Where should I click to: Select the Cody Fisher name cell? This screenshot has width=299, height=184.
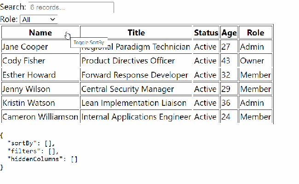click(x=40, y=61)
